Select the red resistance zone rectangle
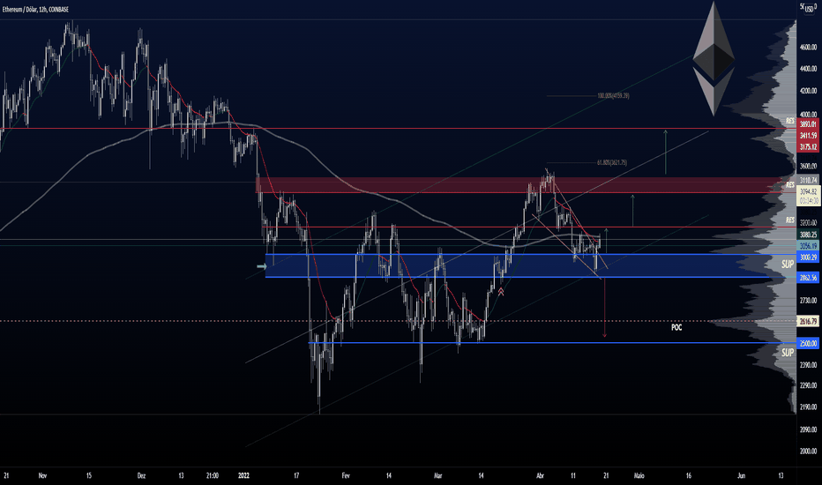Viewport: 822px width, 485px height. coord(526,185)
